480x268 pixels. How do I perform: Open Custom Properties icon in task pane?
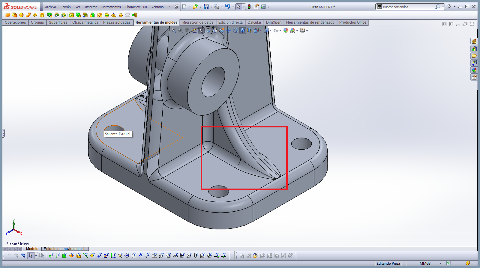pyautogui.click(x=474, y=77)
